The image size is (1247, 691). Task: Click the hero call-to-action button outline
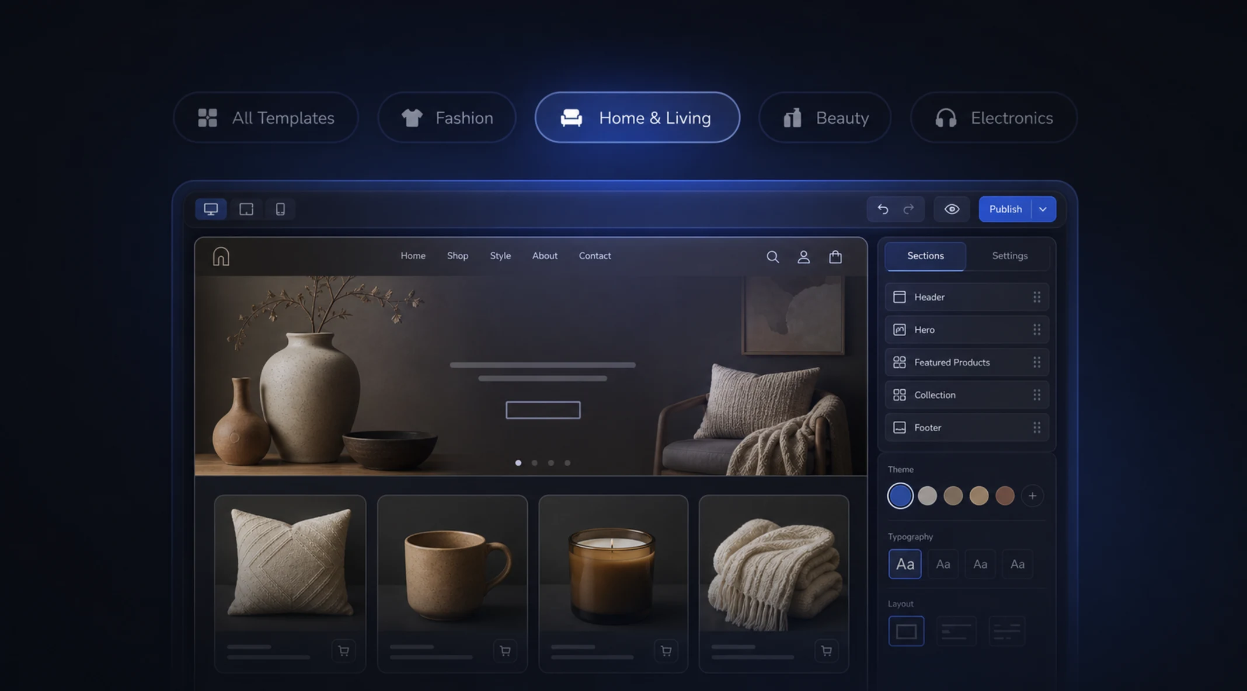tap(543, 410)
